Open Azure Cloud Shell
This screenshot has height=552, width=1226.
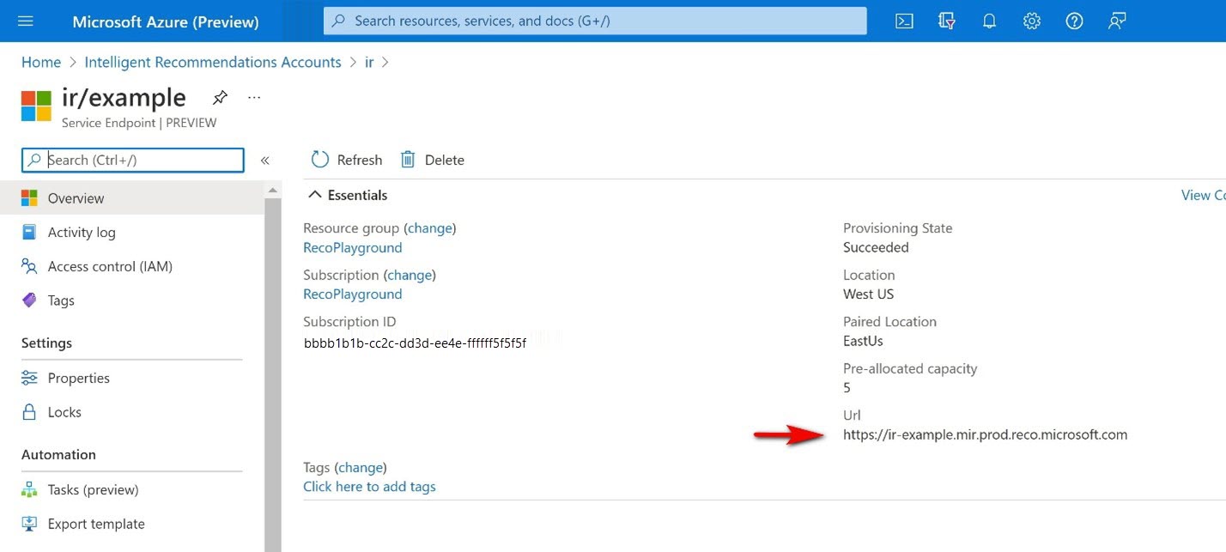tap(903, 21)
